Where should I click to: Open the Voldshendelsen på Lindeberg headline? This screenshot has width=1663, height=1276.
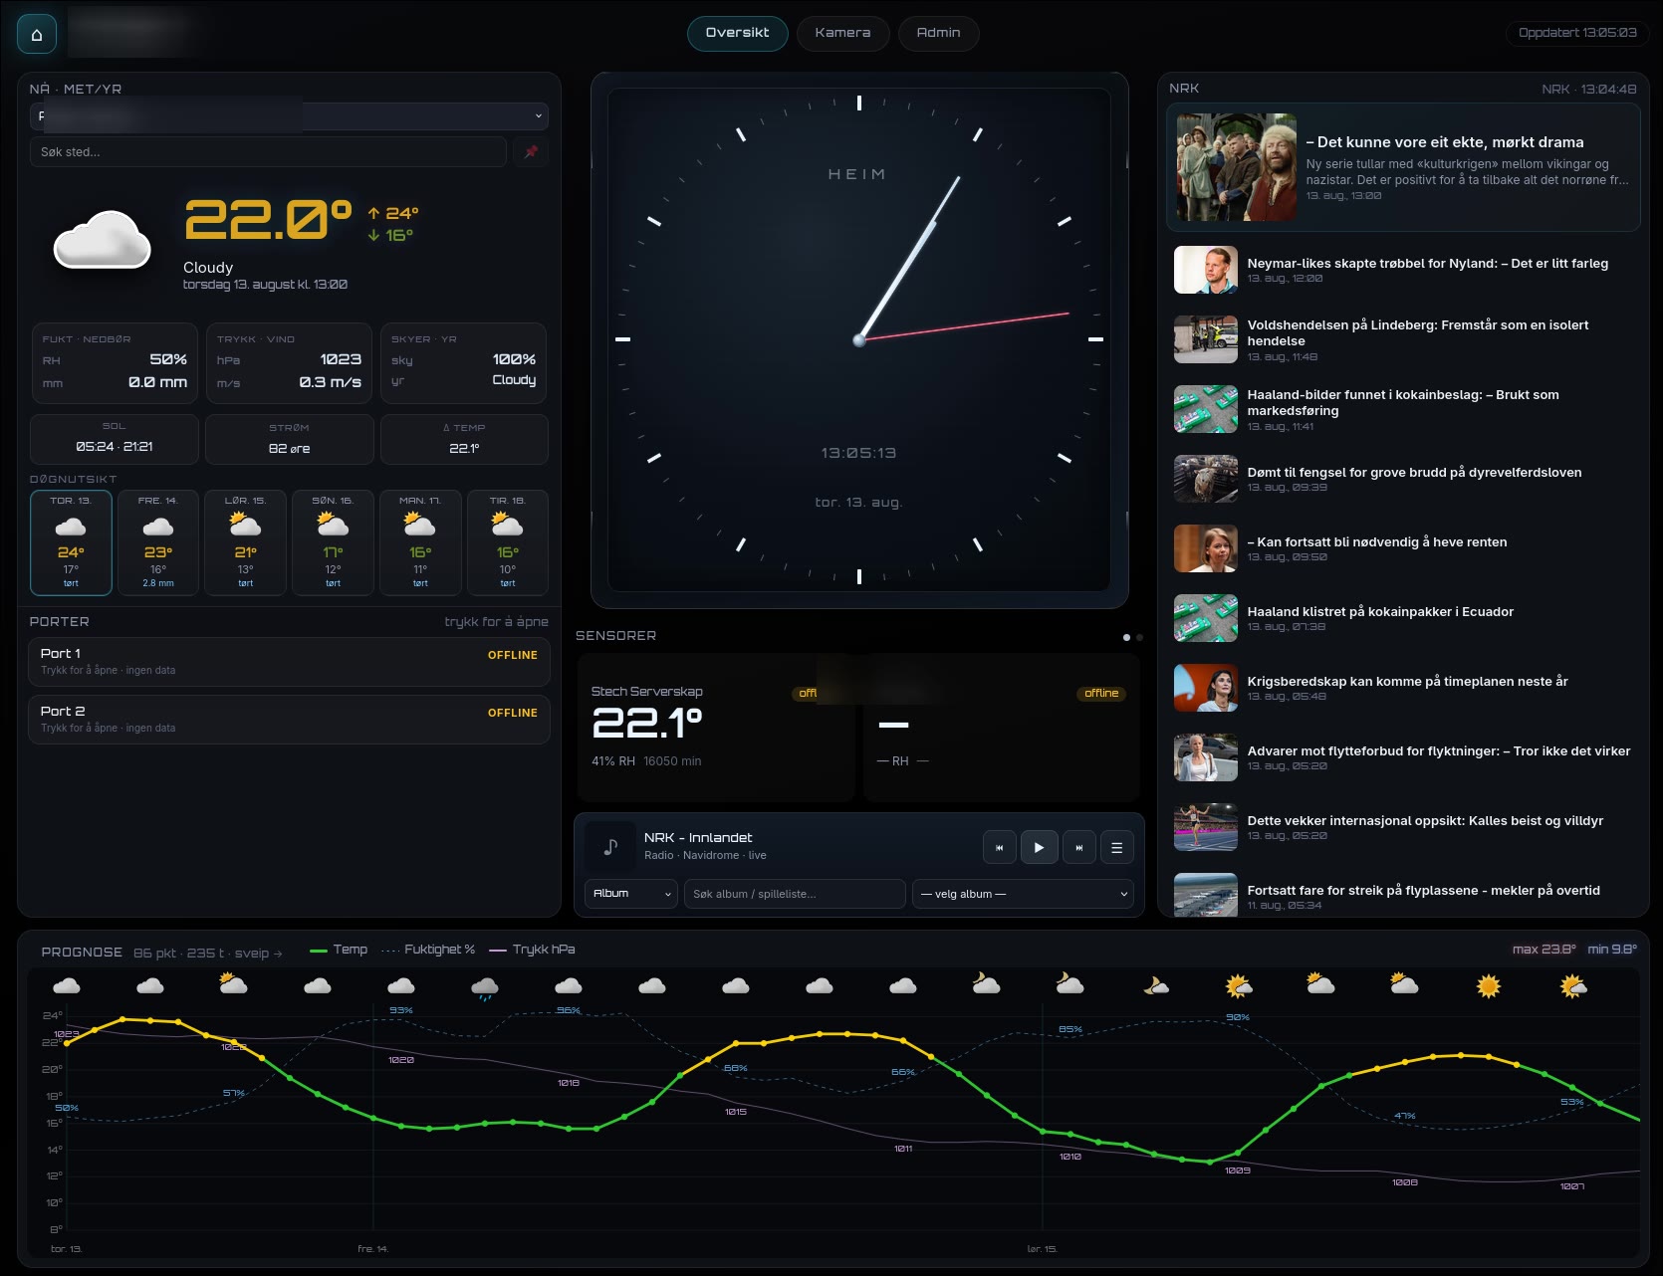click(x=1418, y=332)
